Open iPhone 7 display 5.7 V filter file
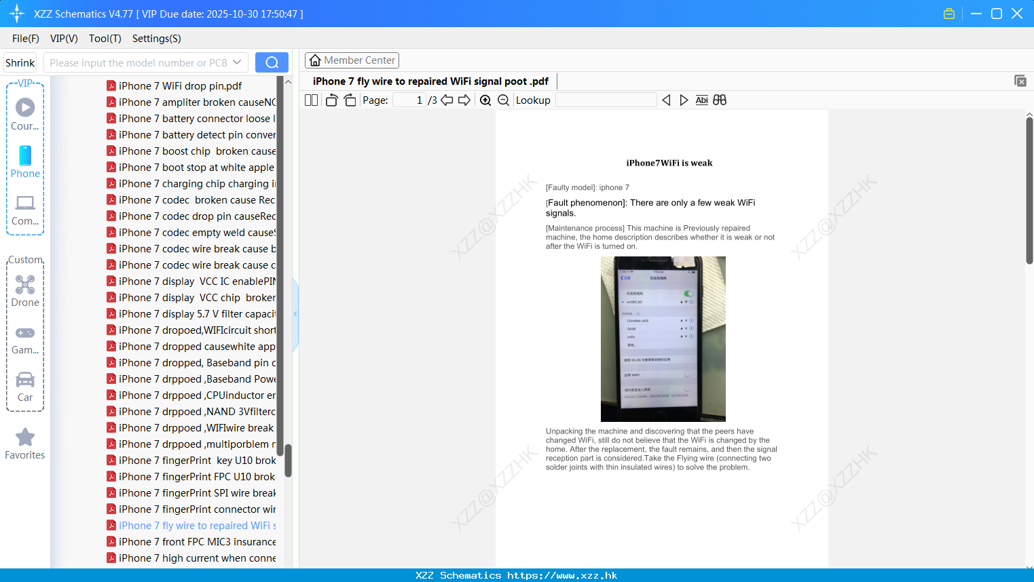This screenshot has height=582, width=1034. [x=191, y=313]
